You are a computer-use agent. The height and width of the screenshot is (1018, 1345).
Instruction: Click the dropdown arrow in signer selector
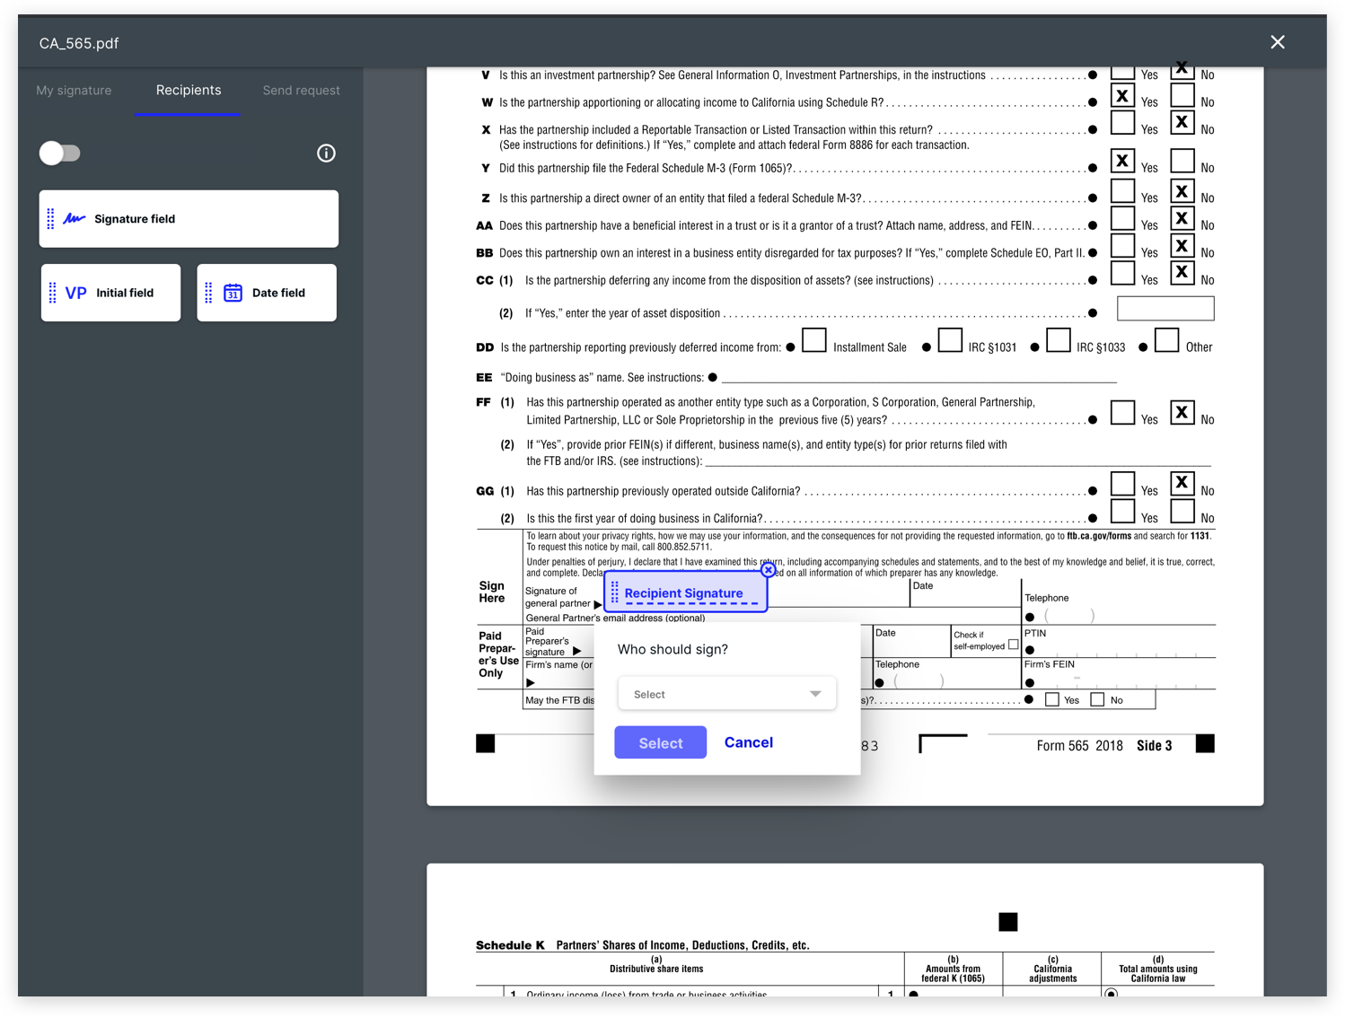[815, 694]
